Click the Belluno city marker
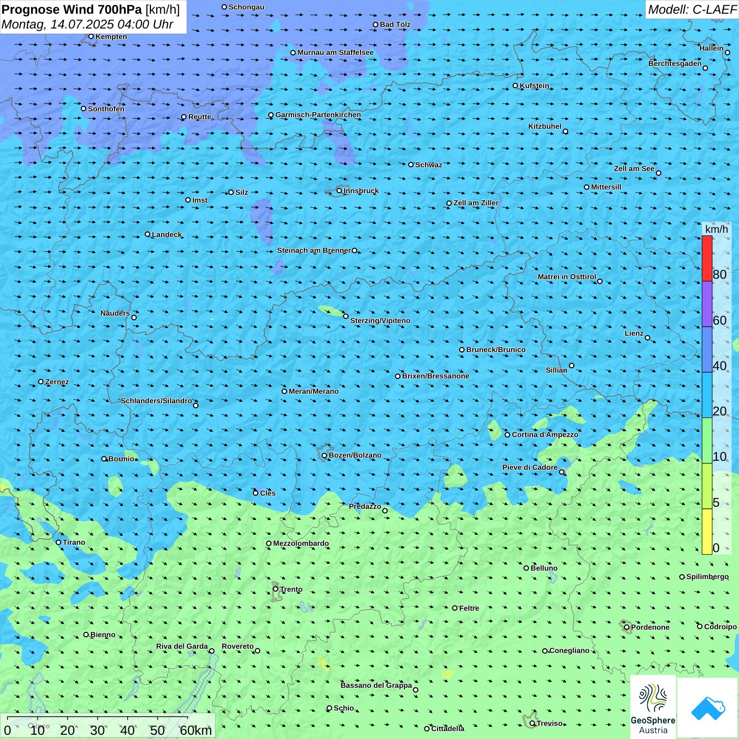The height and width of the screenshot is (739, 739). (526, 568)
